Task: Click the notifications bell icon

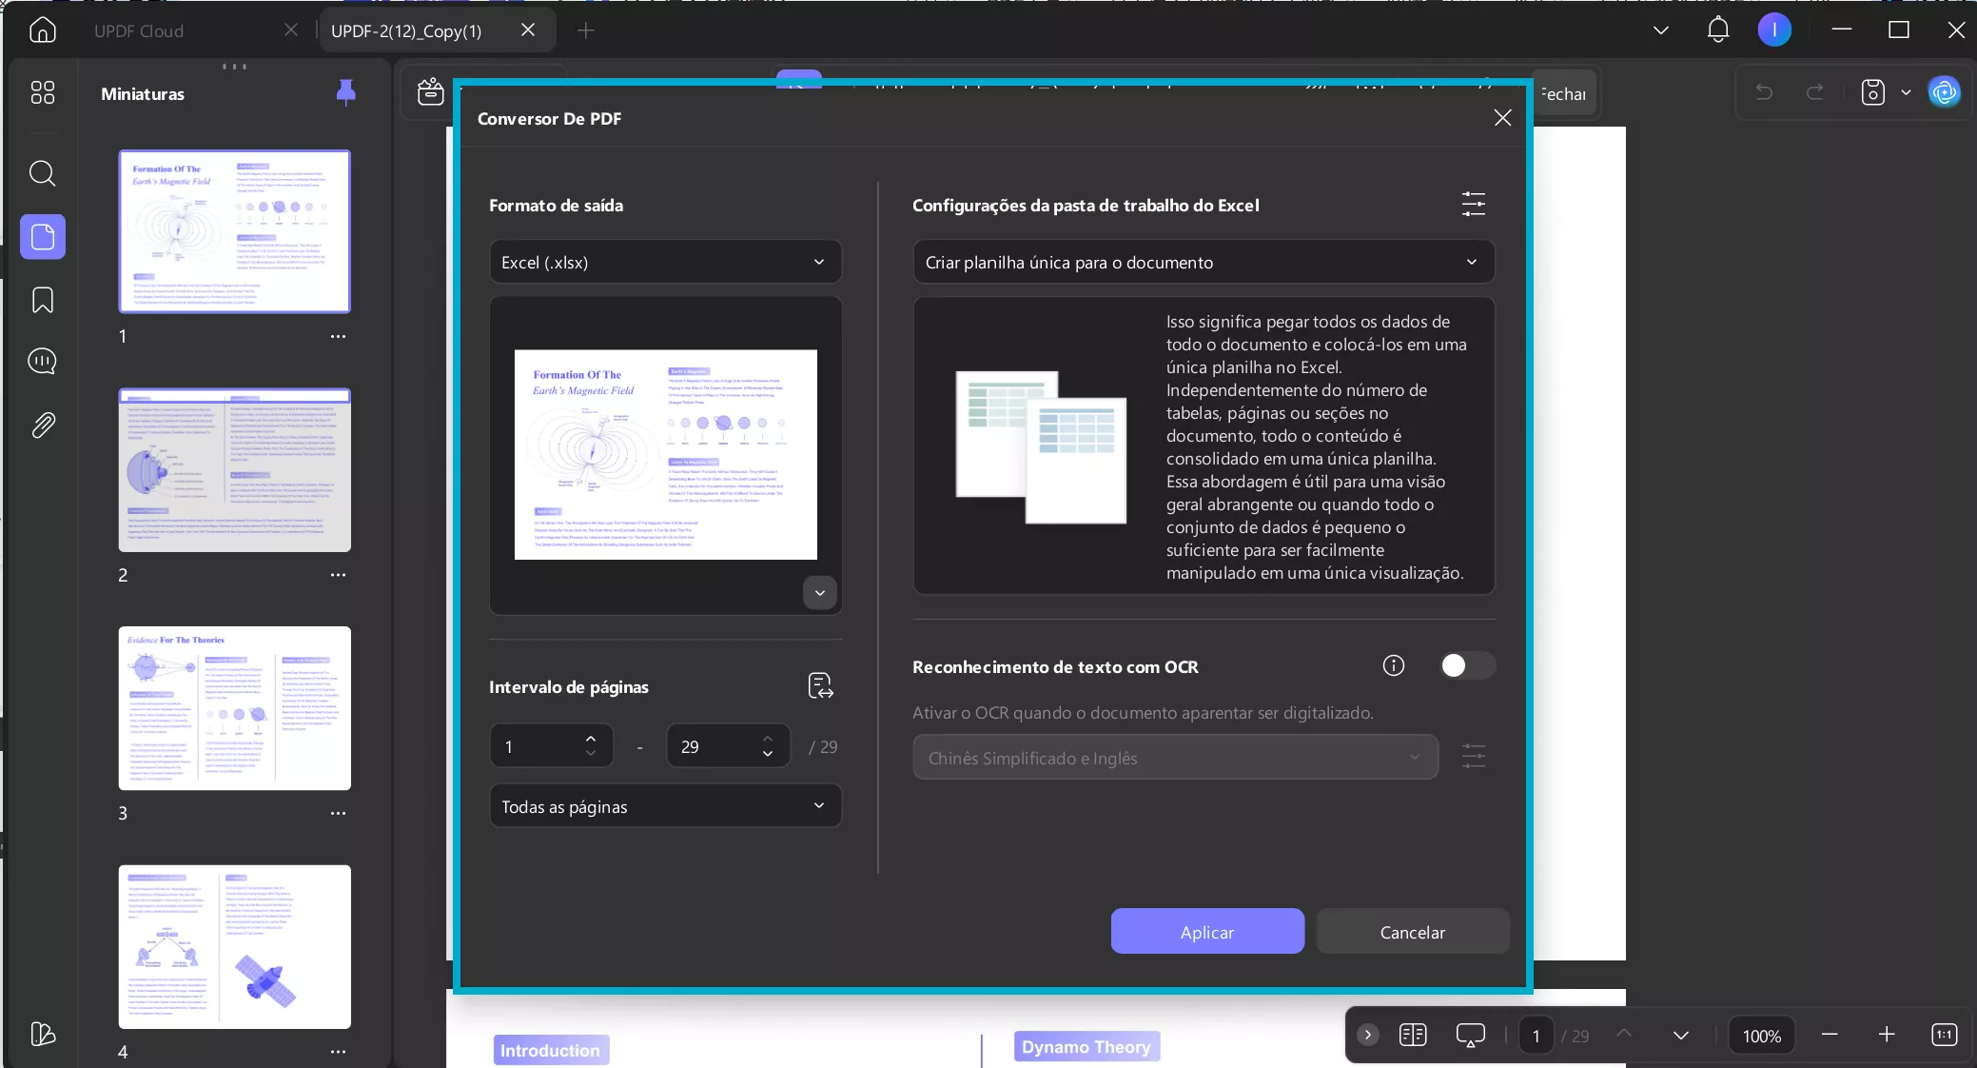Action: (x=1717, y=30)
